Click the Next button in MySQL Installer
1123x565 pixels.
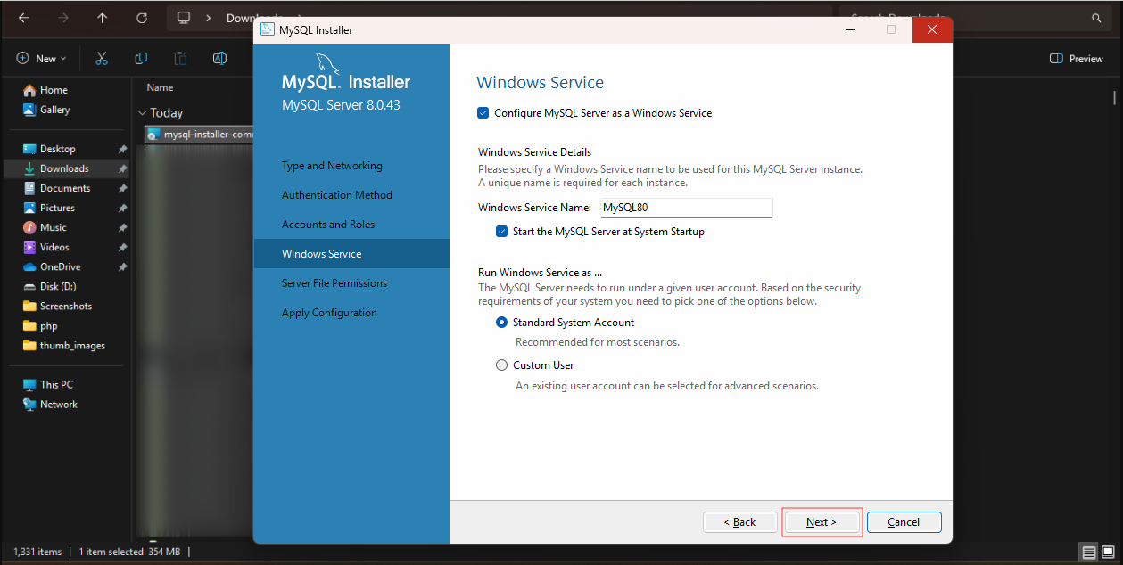tap(822, 522)
